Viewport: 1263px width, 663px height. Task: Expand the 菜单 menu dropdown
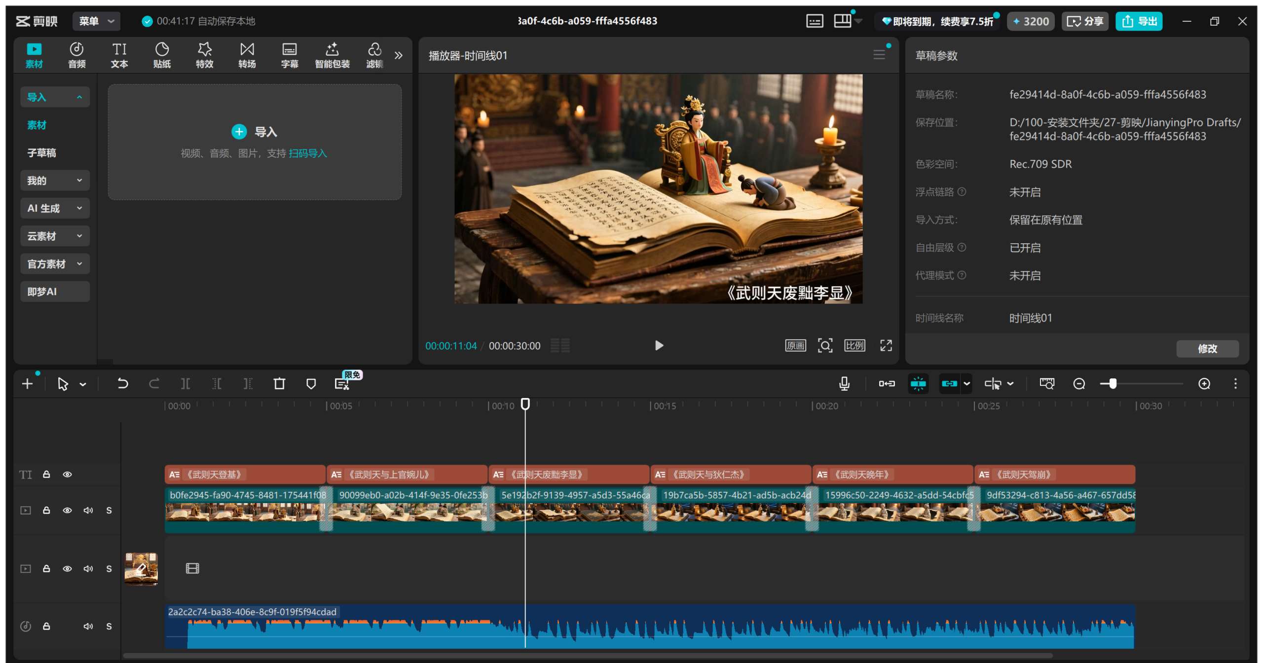(x=97, y=21)
